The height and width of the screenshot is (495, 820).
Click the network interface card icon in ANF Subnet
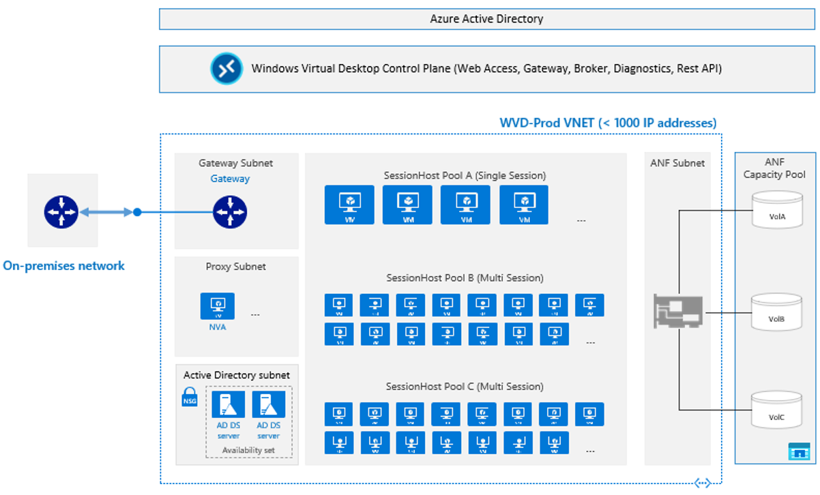tap(679, 313)
